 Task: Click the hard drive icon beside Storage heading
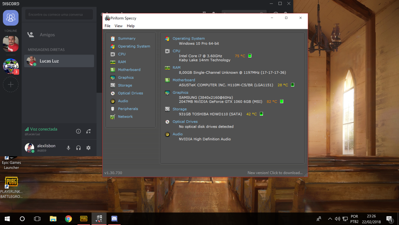[167, 109]
